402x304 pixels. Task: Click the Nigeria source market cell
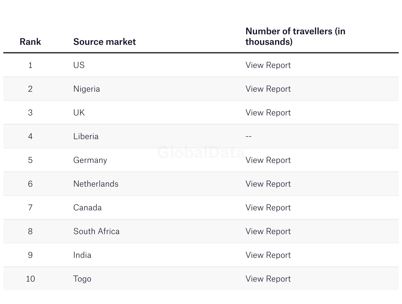[x=86, y=89]
